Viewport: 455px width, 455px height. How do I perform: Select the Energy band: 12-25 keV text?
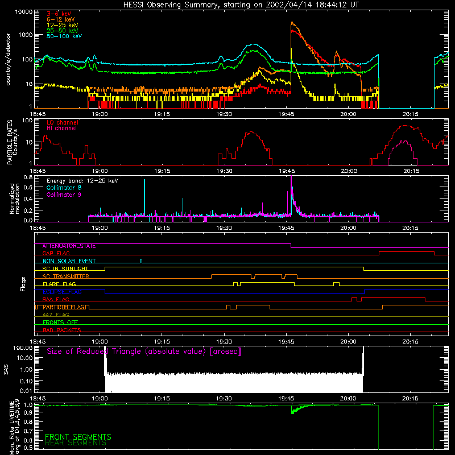click(x=82, y=181)
